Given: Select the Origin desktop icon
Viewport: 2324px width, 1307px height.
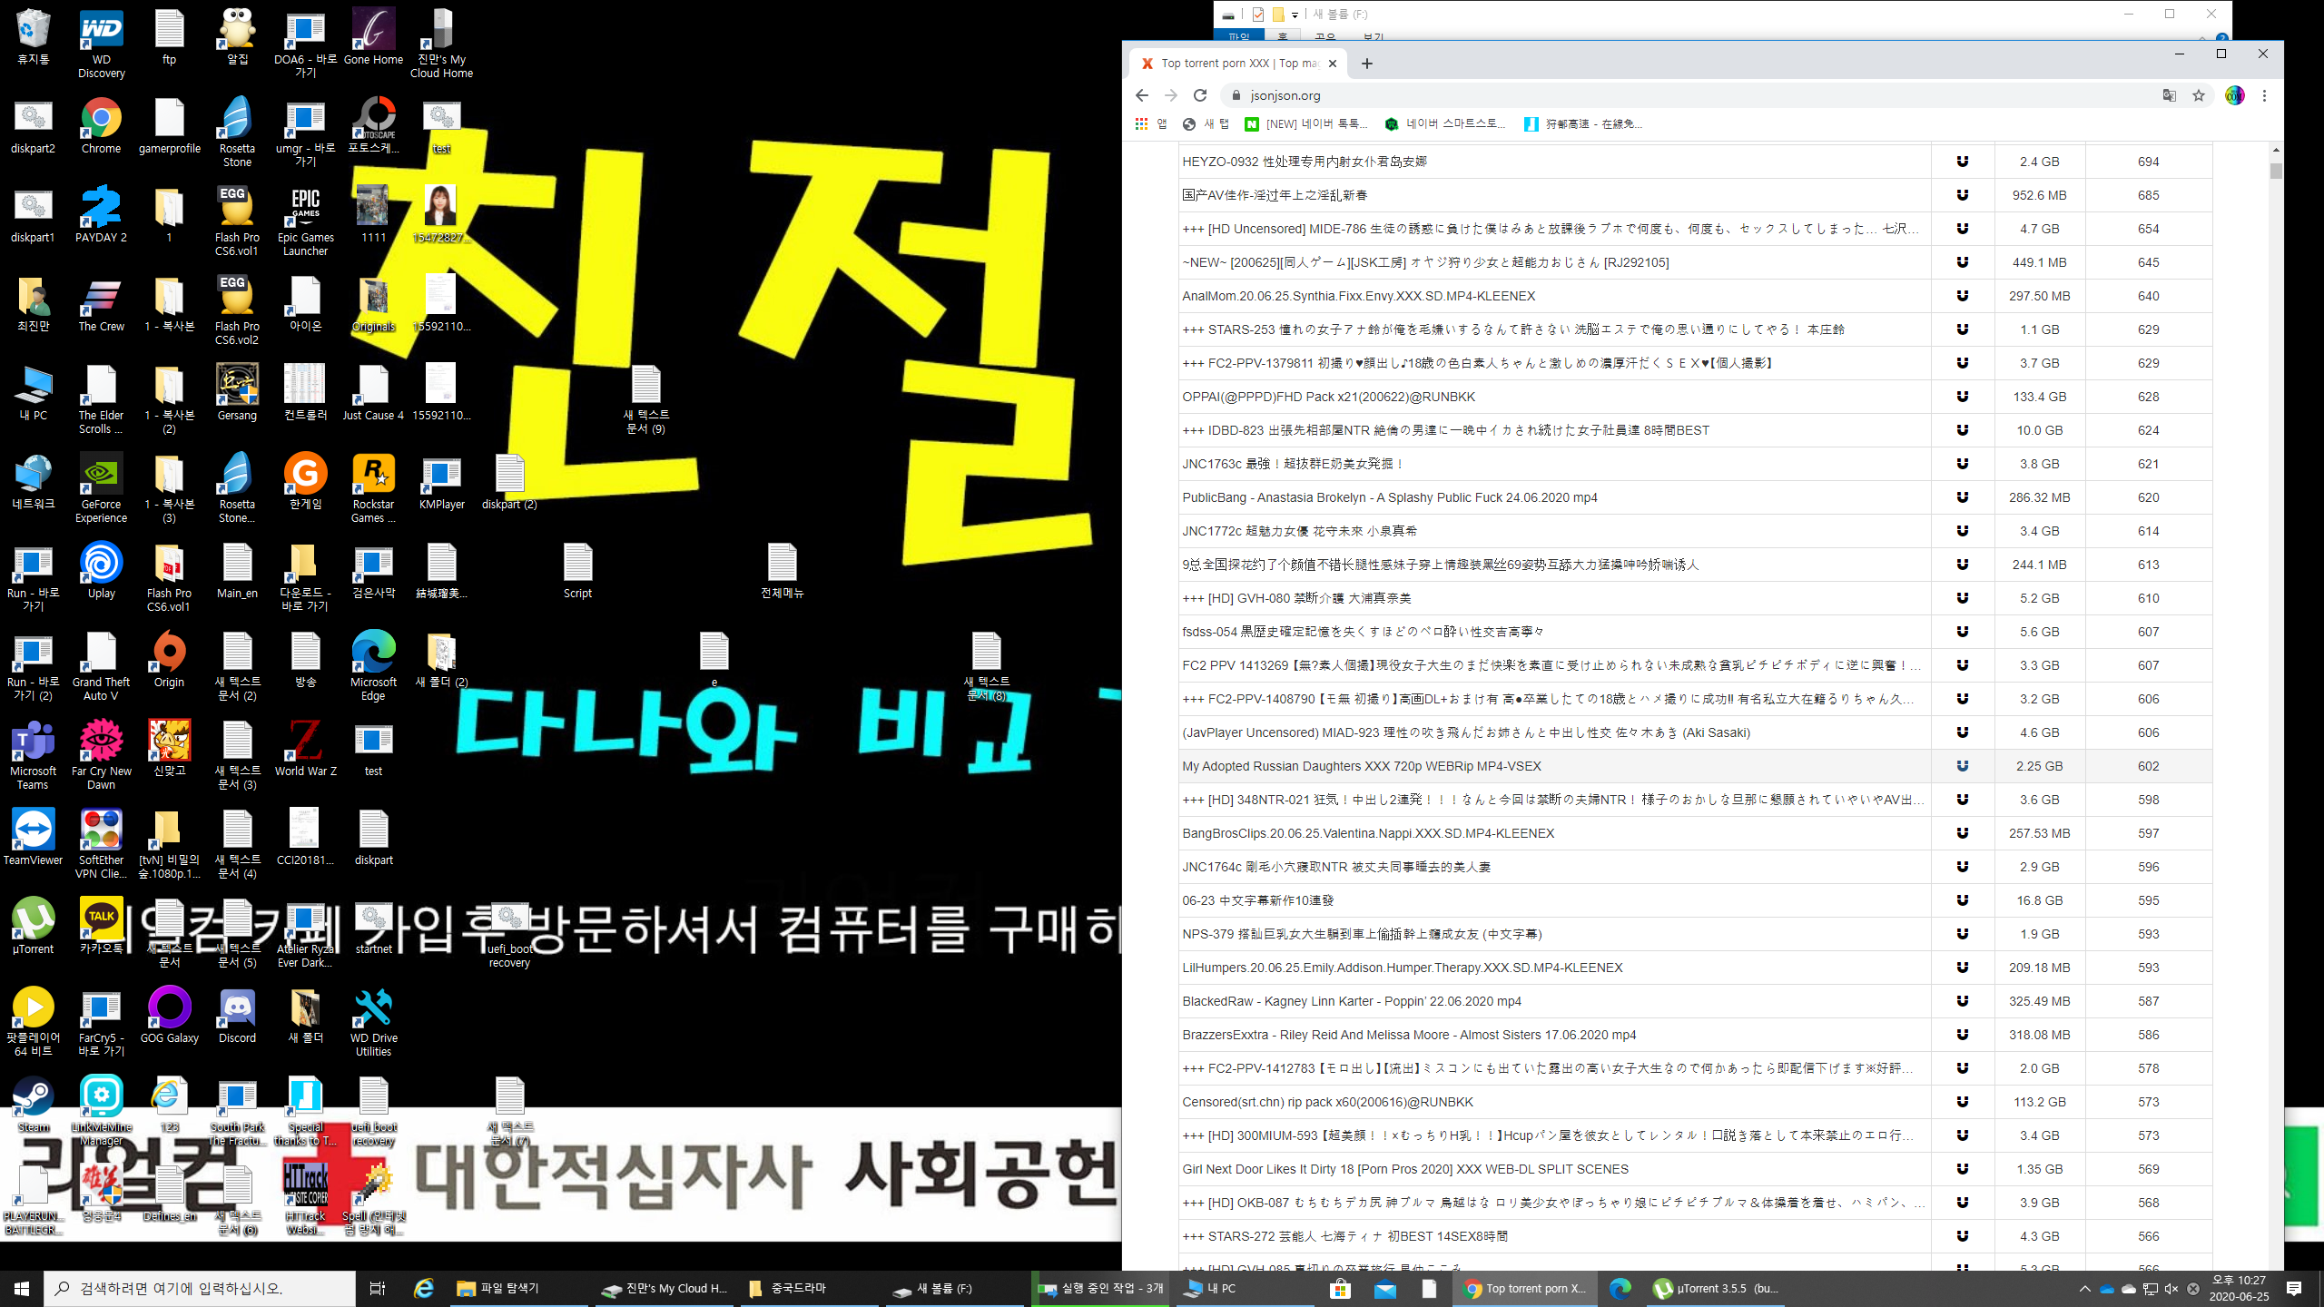Looking at the screenshot, I should click(x=169, y=660).
